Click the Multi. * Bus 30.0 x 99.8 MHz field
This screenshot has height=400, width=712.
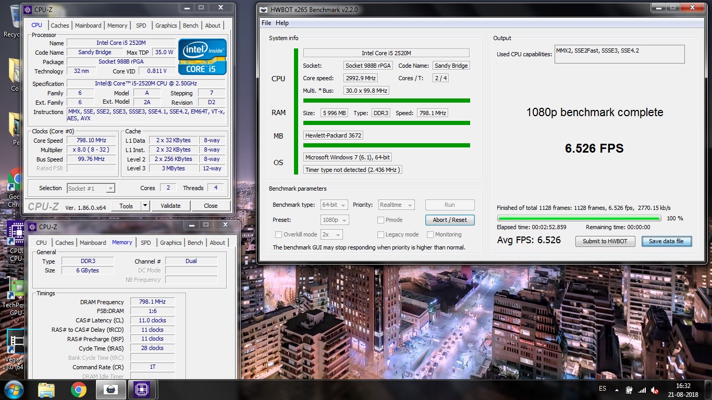[x=366, y=91]
